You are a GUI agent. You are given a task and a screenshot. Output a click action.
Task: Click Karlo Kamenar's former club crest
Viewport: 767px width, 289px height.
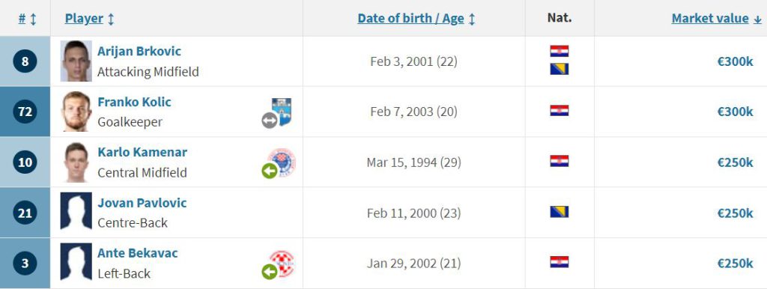pyautogui.click(x=282, y=162)
